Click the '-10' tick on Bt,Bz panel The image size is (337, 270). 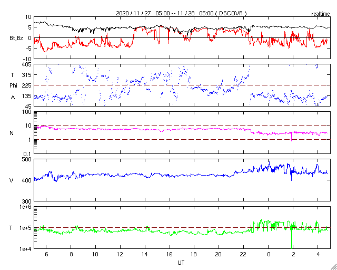click(x=28, y=59)
